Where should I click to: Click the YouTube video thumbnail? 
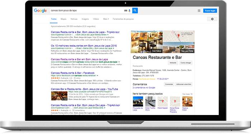coord(59,96)
